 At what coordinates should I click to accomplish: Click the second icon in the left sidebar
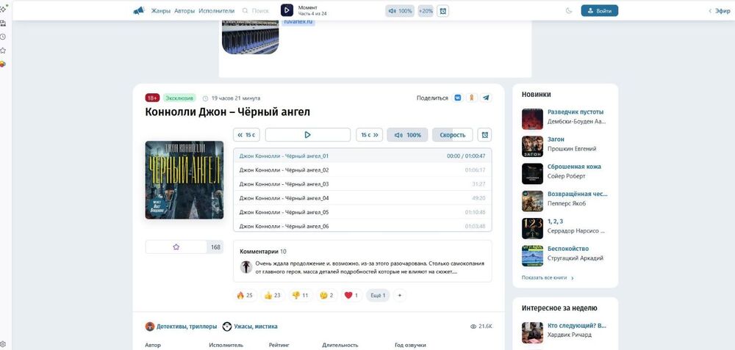(3, 23)
